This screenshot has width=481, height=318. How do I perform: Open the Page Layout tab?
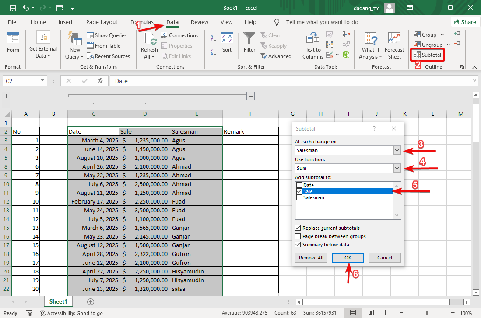pos(102,22)
